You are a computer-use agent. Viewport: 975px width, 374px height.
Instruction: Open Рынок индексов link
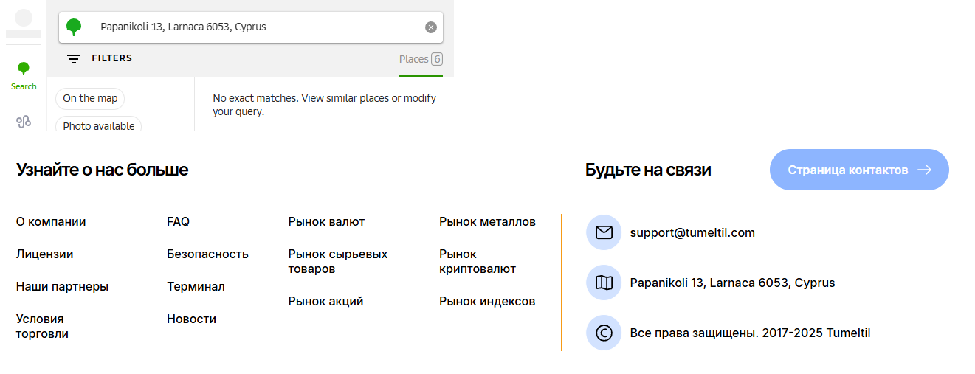pos(487,301)
